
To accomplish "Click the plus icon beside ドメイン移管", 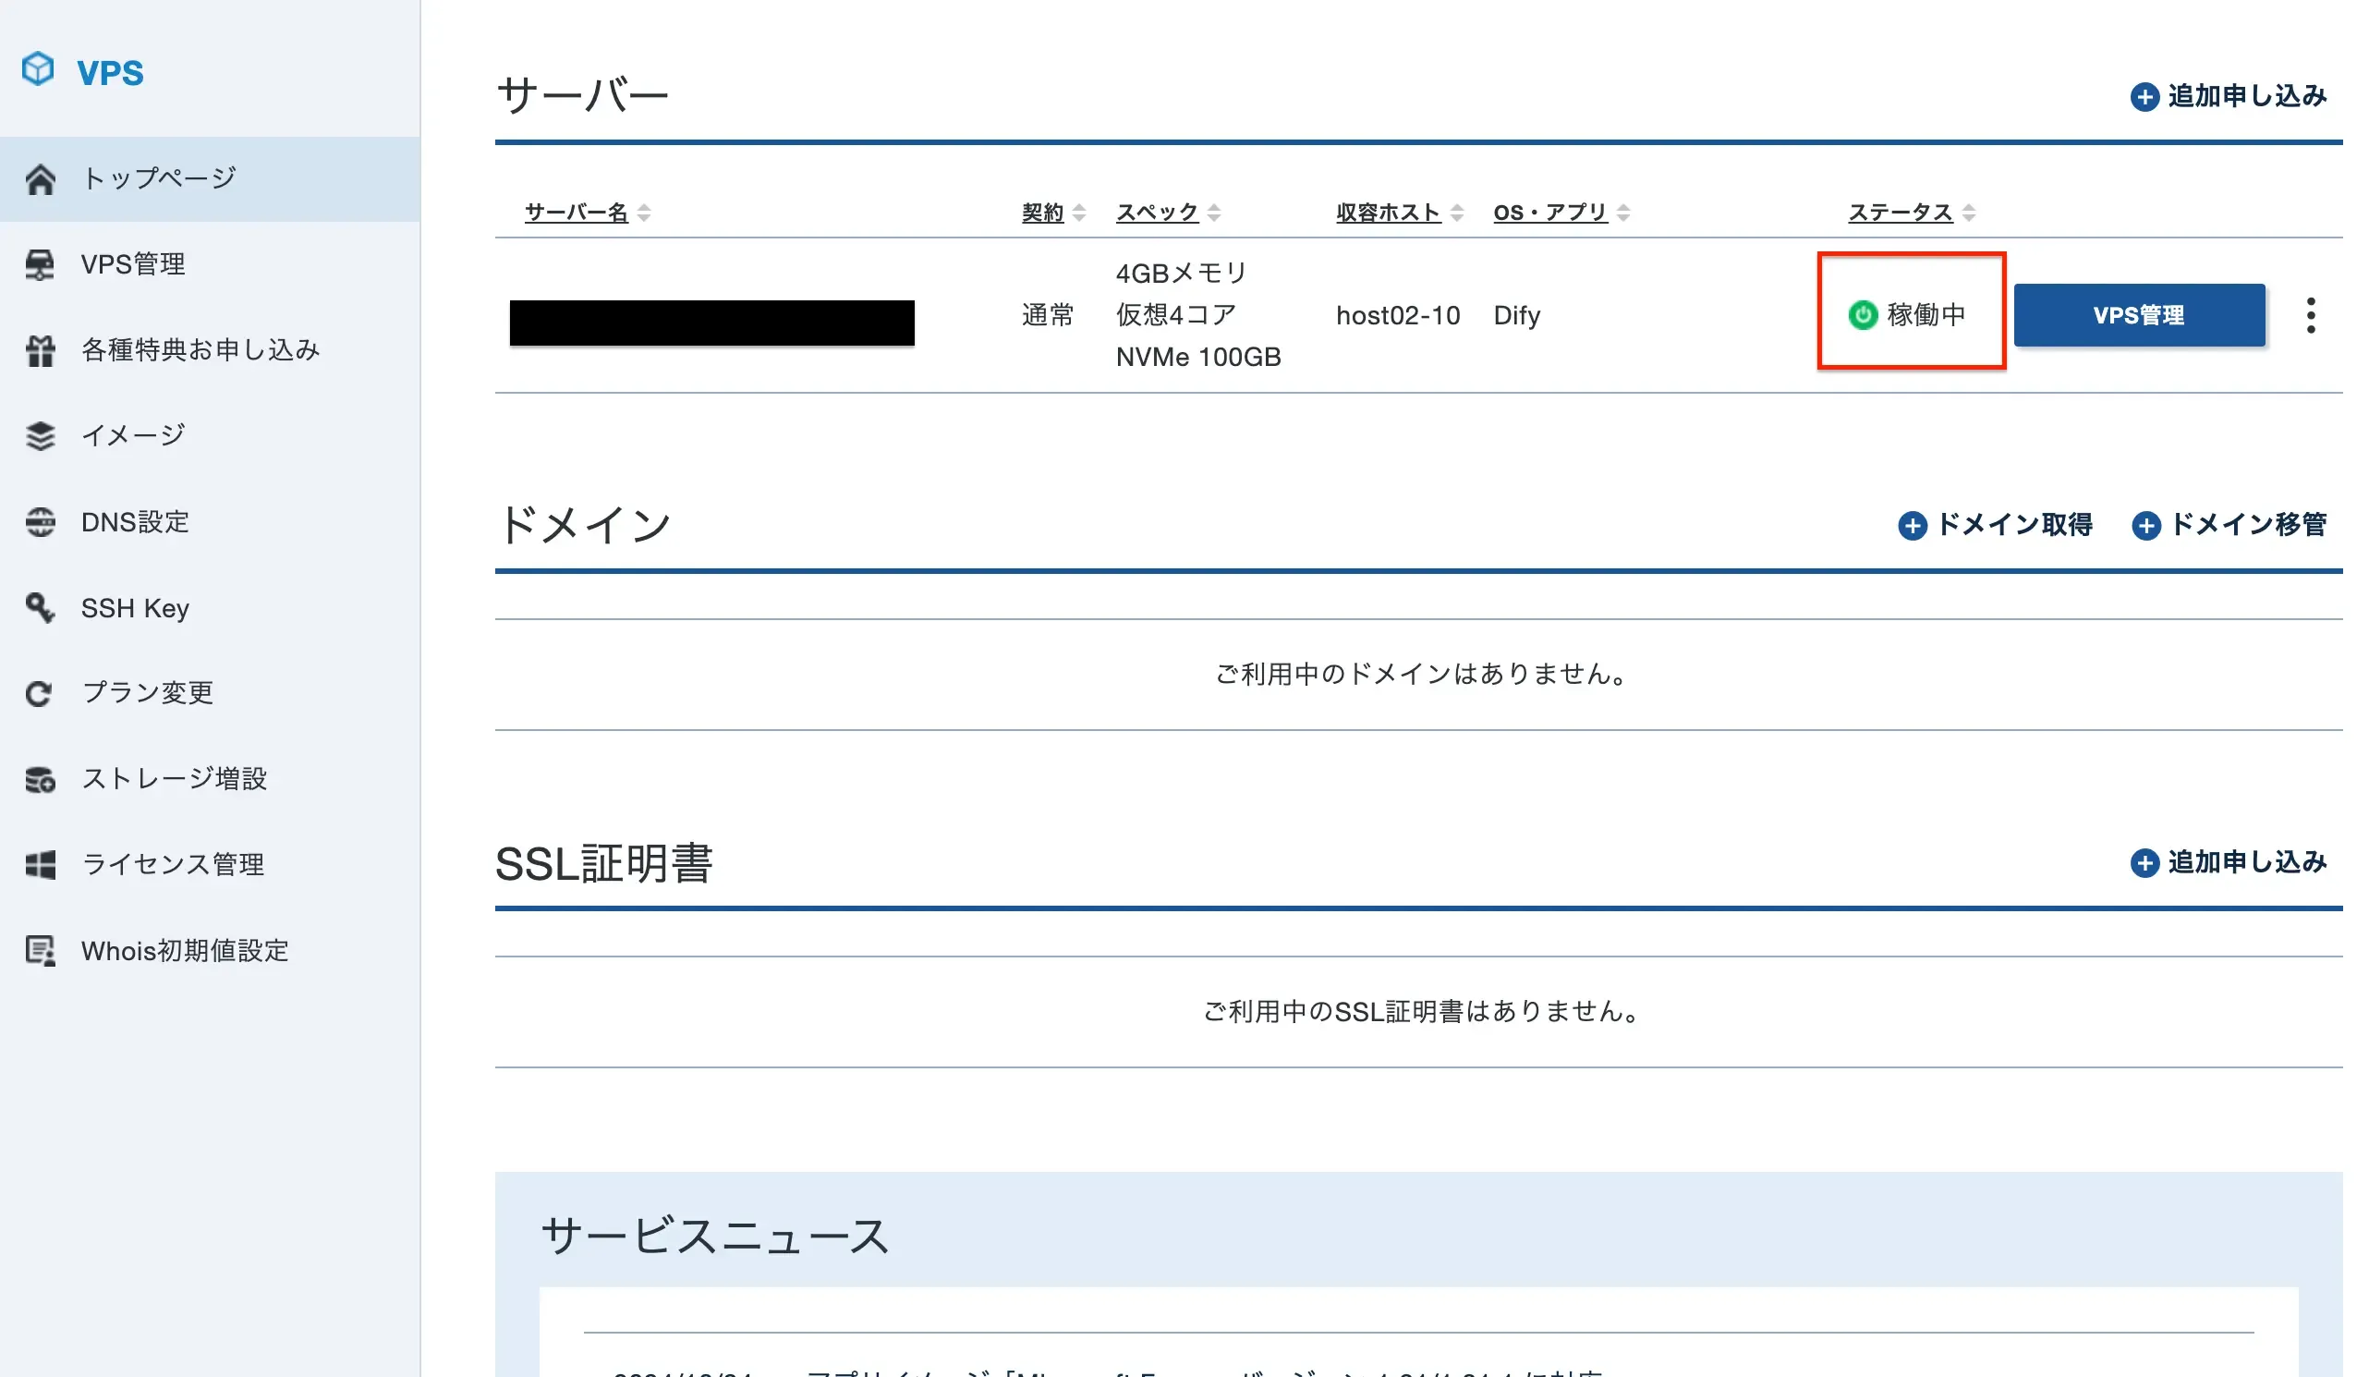I will [2145, 525].
